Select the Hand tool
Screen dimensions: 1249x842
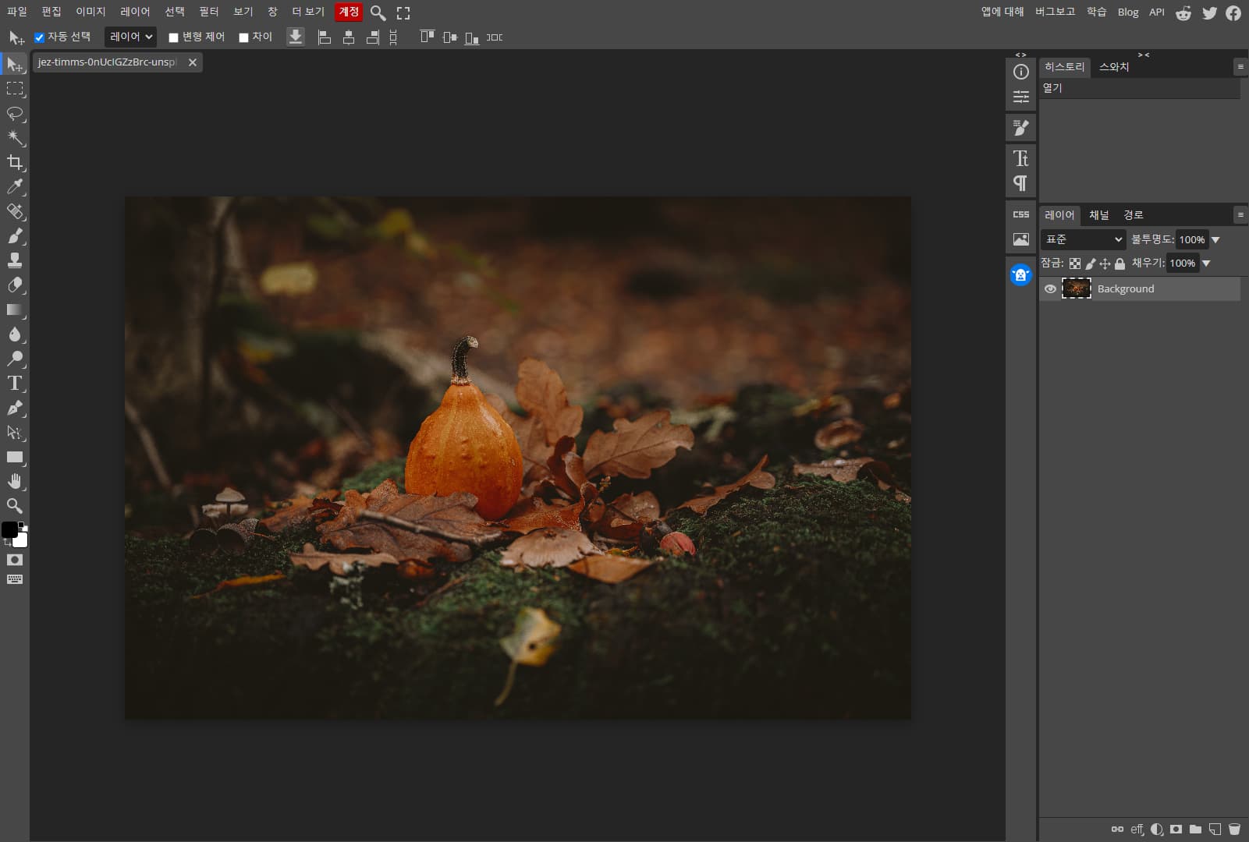(15, 481)
